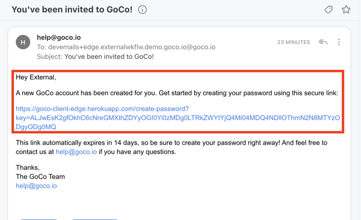This screenshot has width=361, height=220.
Task: Star this GoCo invitation email
Action: pyautogui.click(x=346, y=10)
